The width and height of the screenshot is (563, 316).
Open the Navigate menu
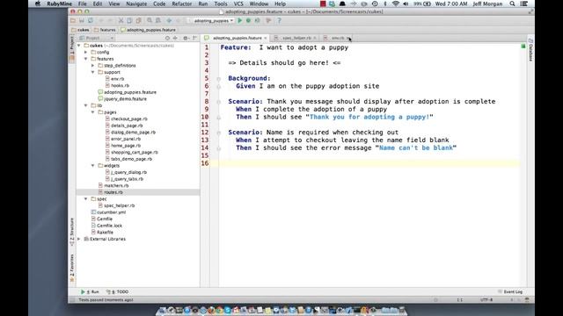click(136, 4)
